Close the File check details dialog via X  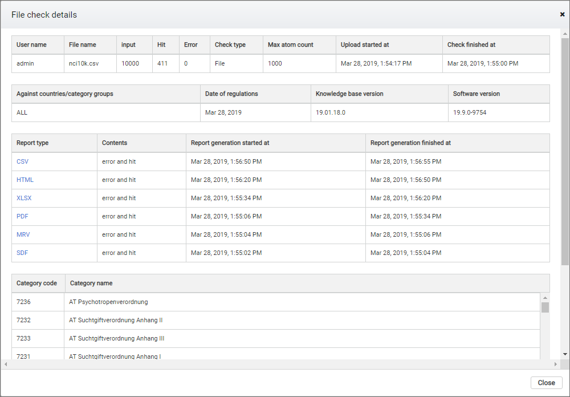pos(562,14)
